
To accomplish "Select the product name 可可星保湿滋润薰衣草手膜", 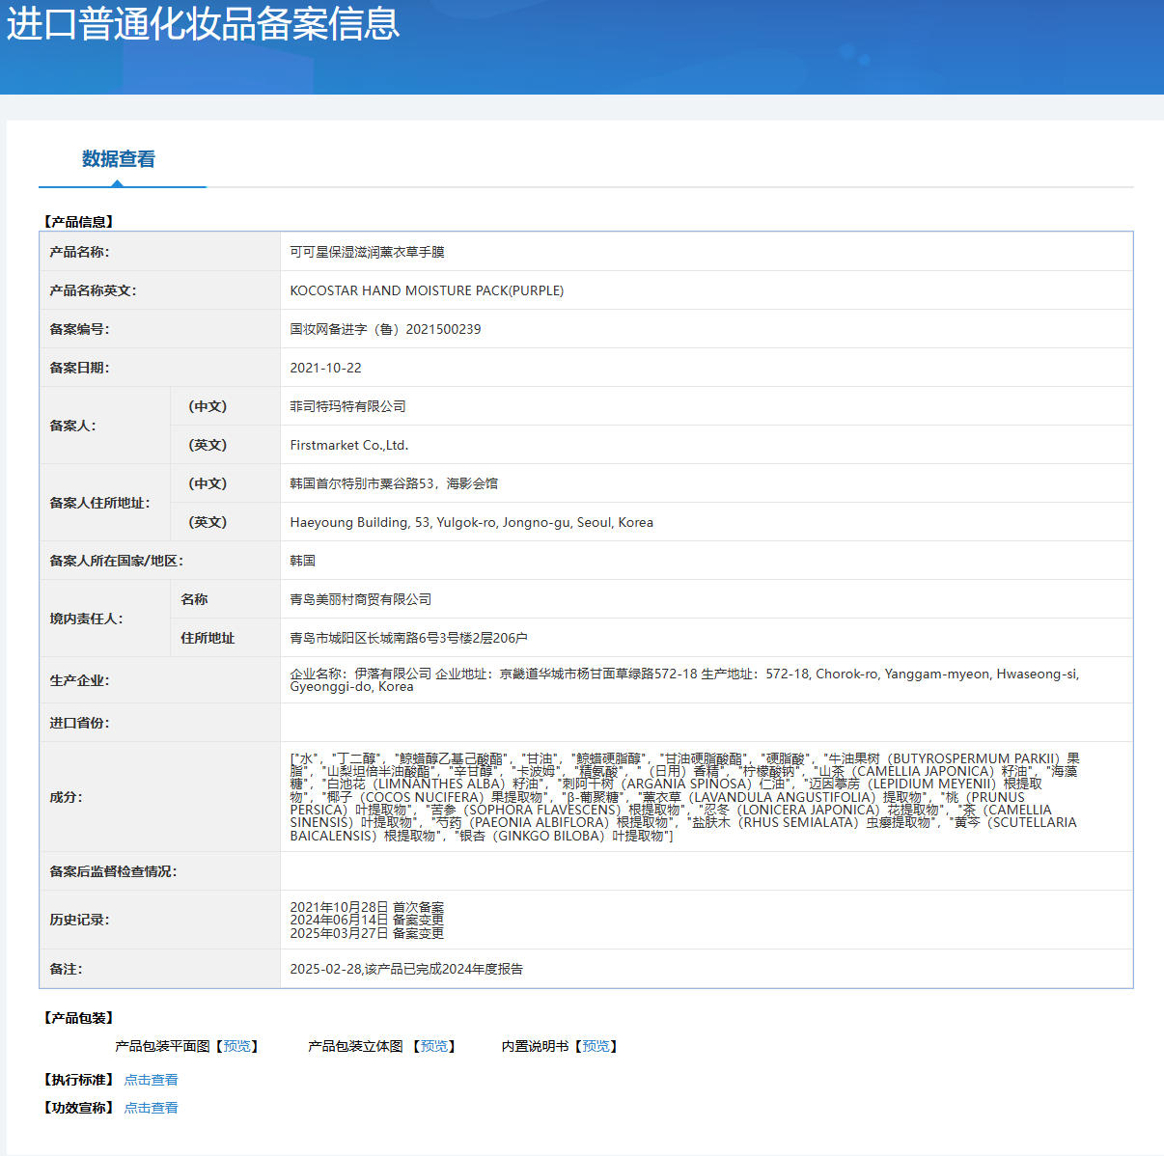I will coord(367,252).
